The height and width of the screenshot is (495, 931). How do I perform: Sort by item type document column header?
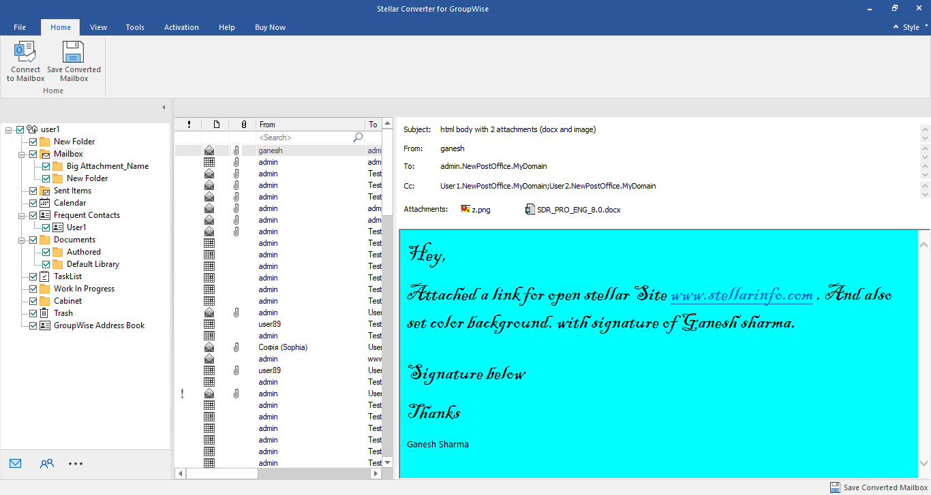click(216, 125)
